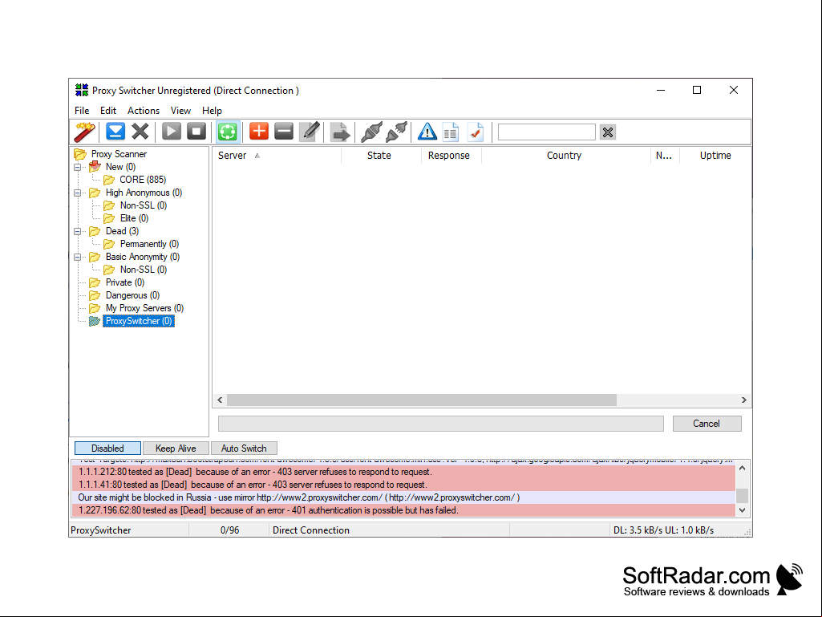Select Non-SSL under Basic Anonymity
822x617 pixels.
coord(143,270)
